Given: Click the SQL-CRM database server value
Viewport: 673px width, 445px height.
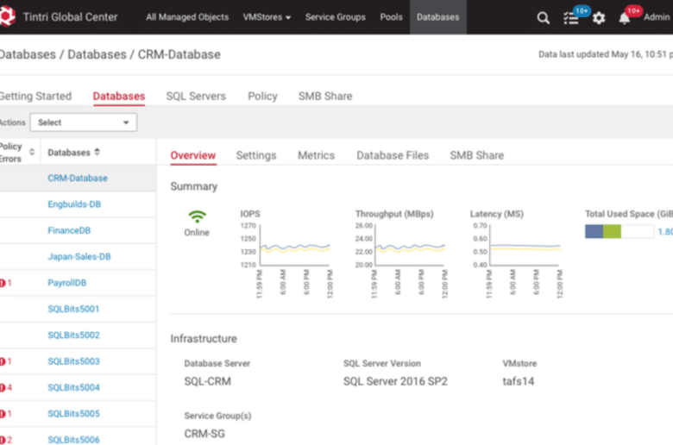Looking at the screenshot, I should (x=208, y=381).
